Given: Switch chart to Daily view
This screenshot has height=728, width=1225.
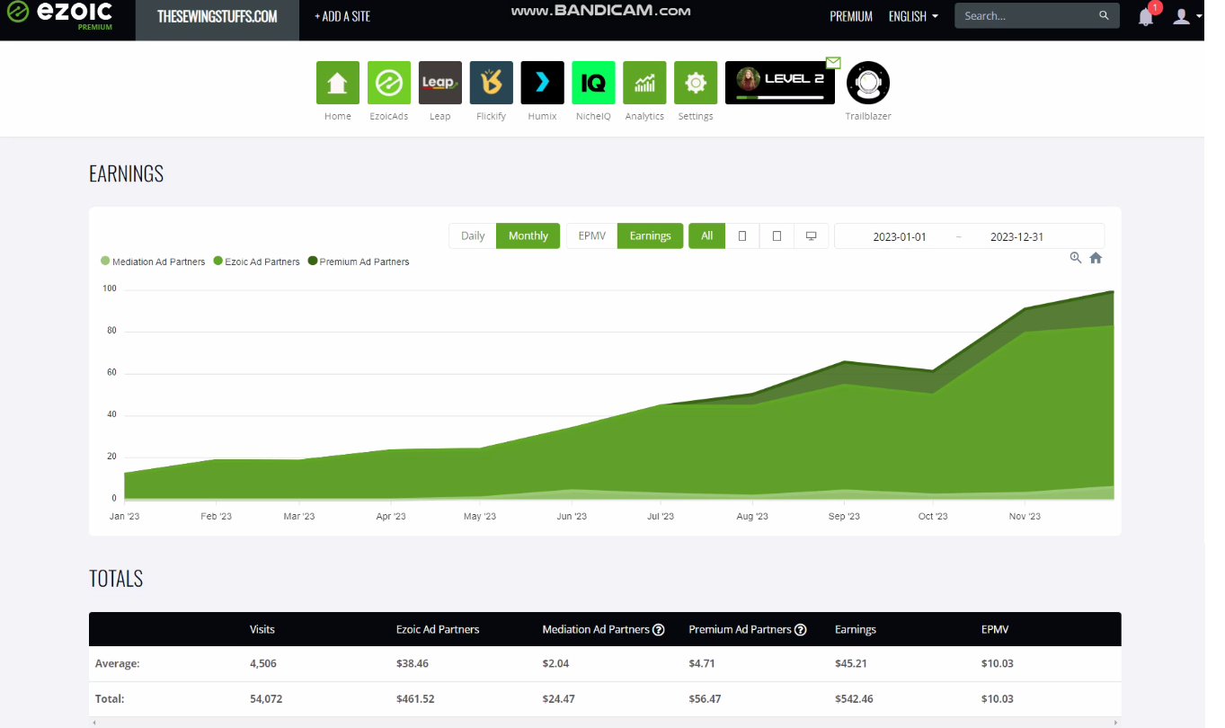Looking at the screenshot, I should point(473,235).
